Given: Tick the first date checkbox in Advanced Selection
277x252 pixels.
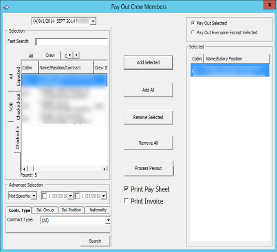Looking at the screenshot, I should 44,196.
